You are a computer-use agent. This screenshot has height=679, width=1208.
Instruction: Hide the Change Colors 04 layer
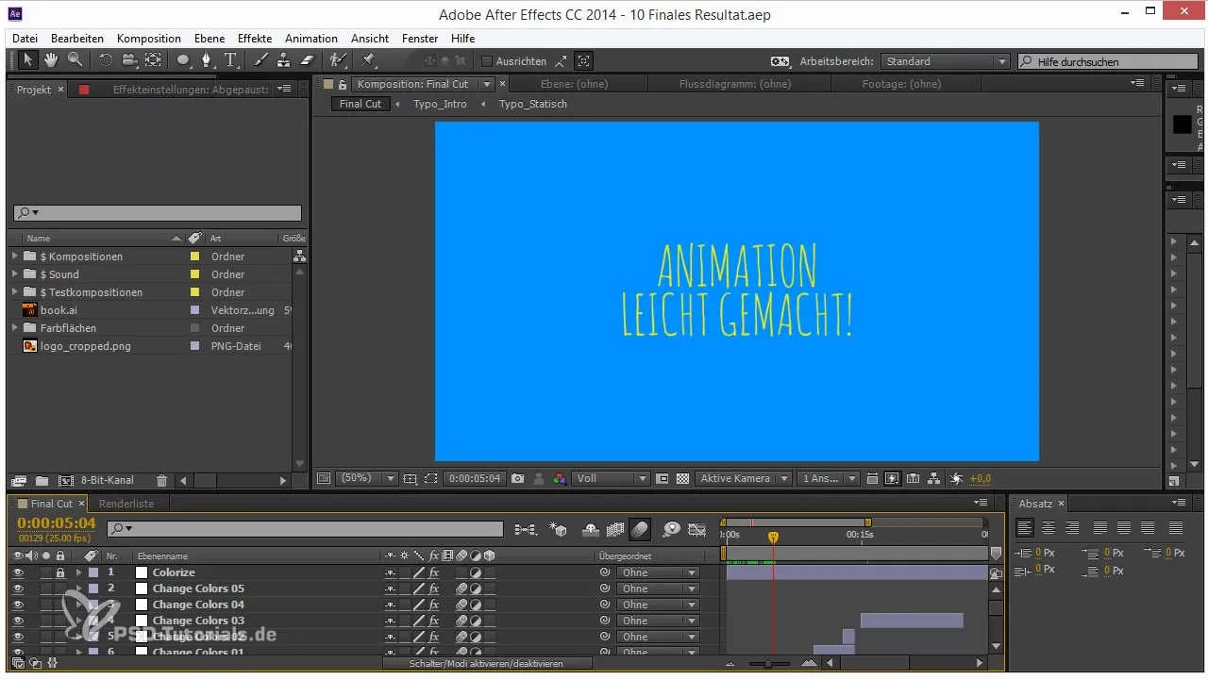point(18,604)
